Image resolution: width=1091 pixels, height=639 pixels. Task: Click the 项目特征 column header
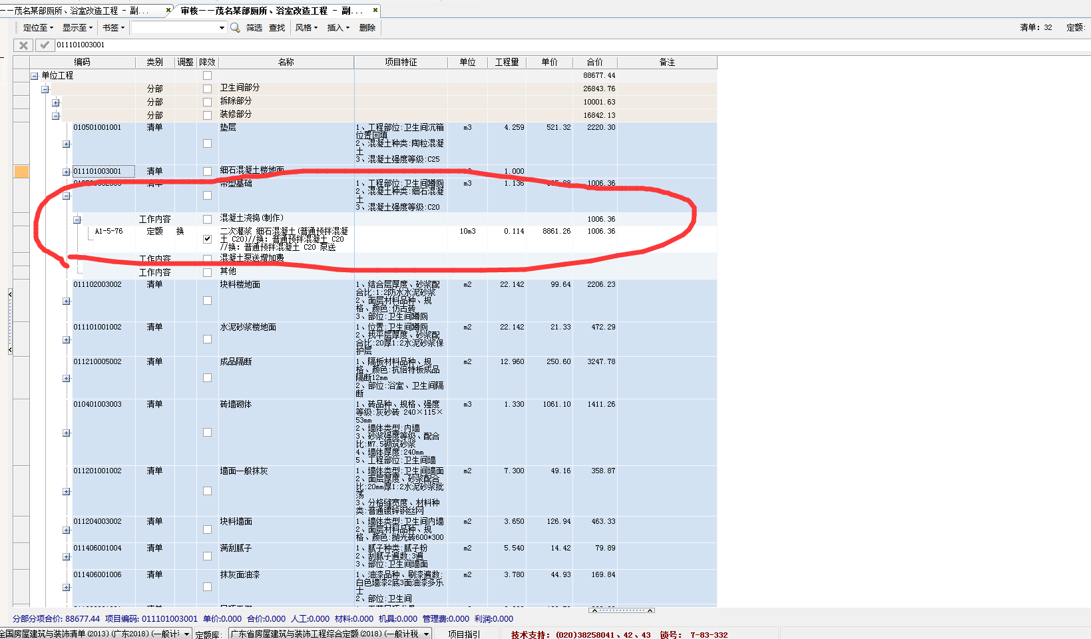[x=401, y=62]
